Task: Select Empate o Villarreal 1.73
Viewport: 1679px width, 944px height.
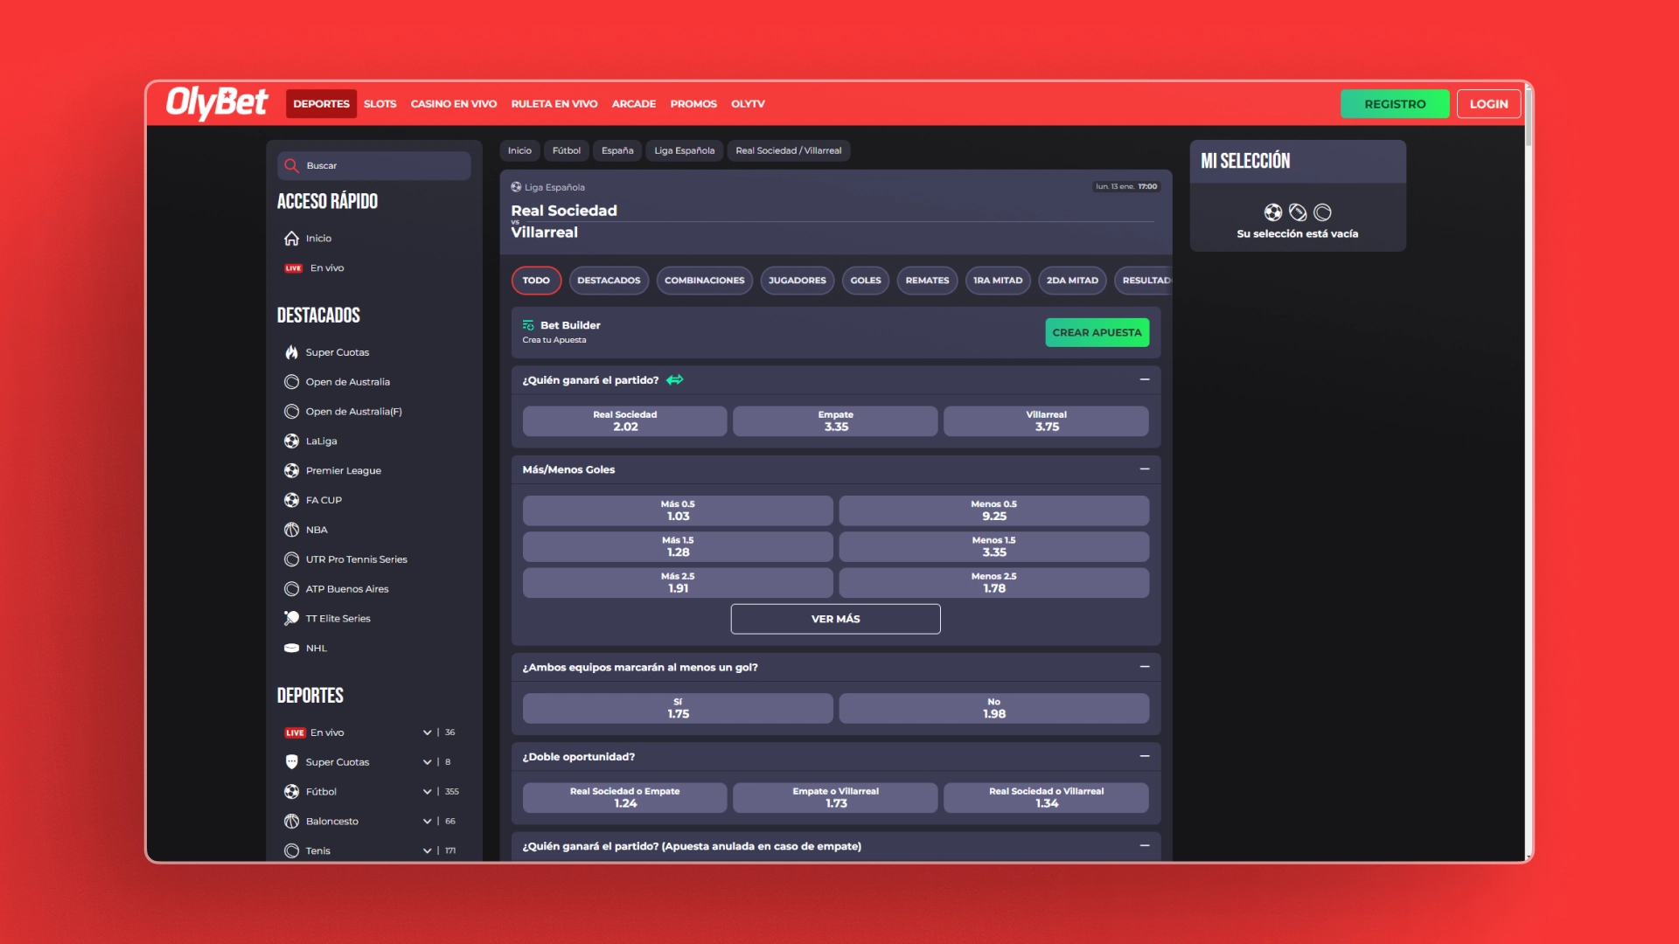Action: [835, 798]
